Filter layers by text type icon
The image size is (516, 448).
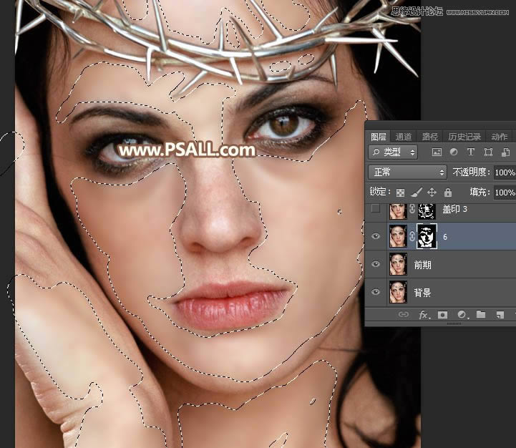[471, 152]
